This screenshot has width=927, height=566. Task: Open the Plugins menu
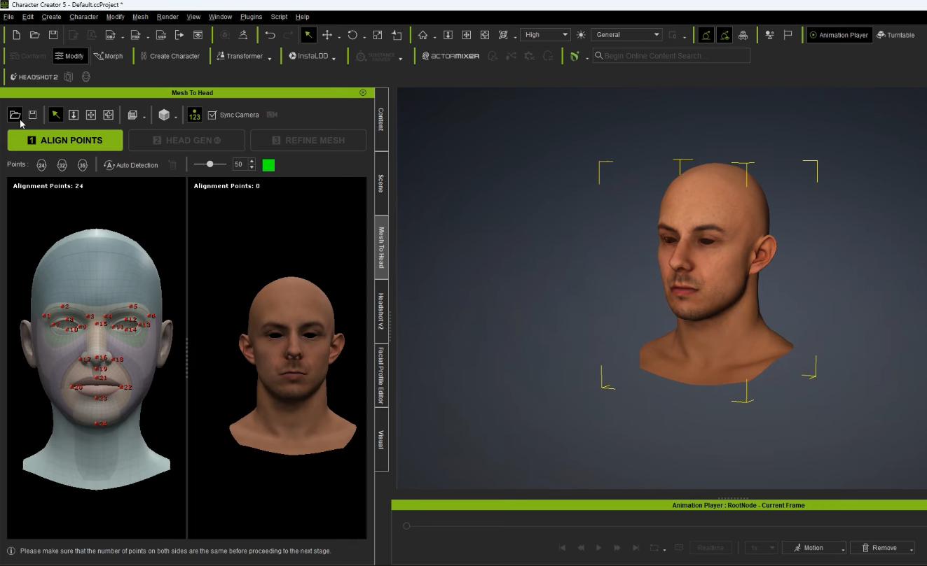[x=251, y=17]
